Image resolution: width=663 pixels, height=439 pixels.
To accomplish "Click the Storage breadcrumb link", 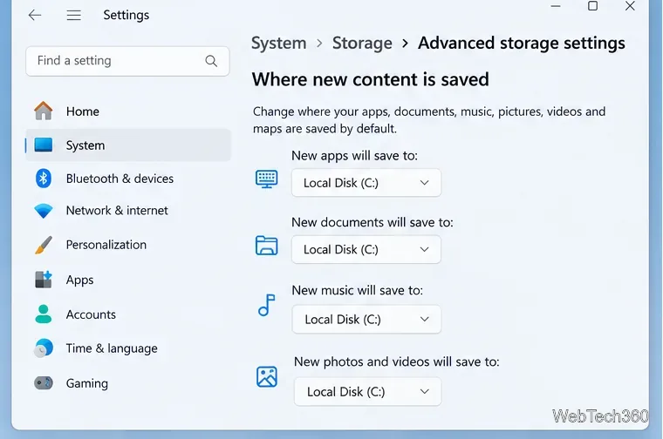I will 362,43.
